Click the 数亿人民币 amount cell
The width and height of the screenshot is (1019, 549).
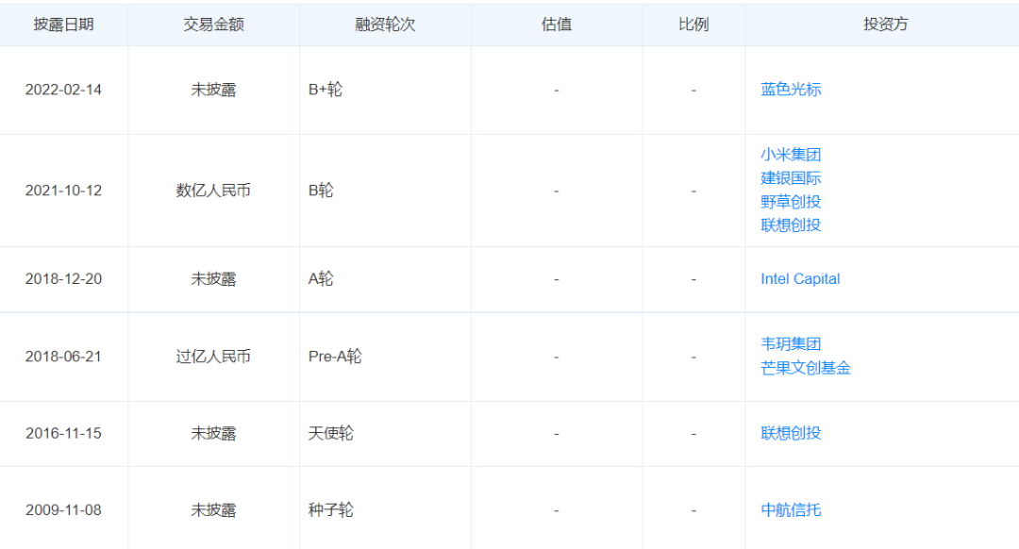point(213,191)
